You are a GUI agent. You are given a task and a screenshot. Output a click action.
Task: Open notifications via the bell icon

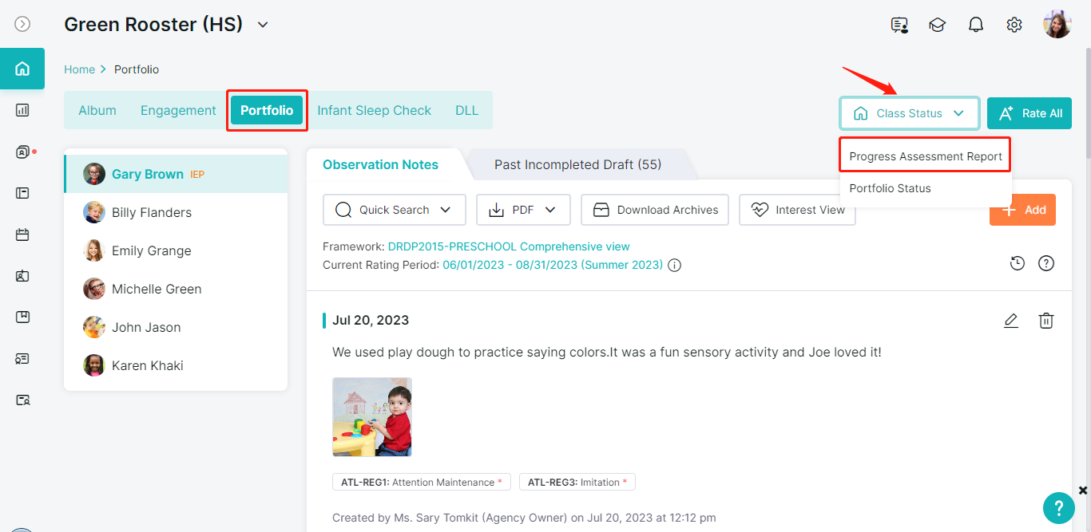point(975,25)
